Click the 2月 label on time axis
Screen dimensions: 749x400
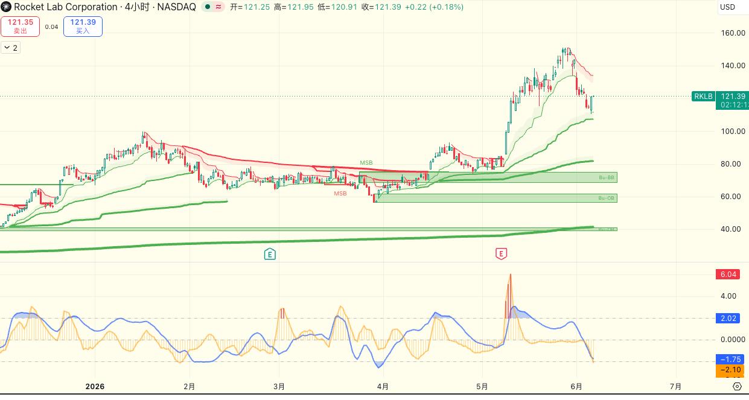(189, 386)
